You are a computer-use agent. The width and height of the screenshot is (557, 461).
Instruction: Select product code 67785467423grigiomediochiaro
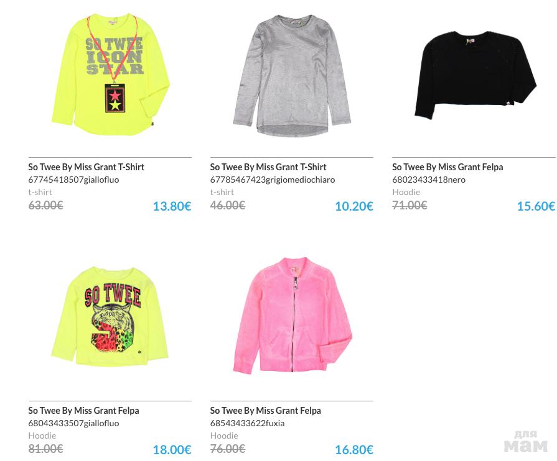(x=273, y=180)
